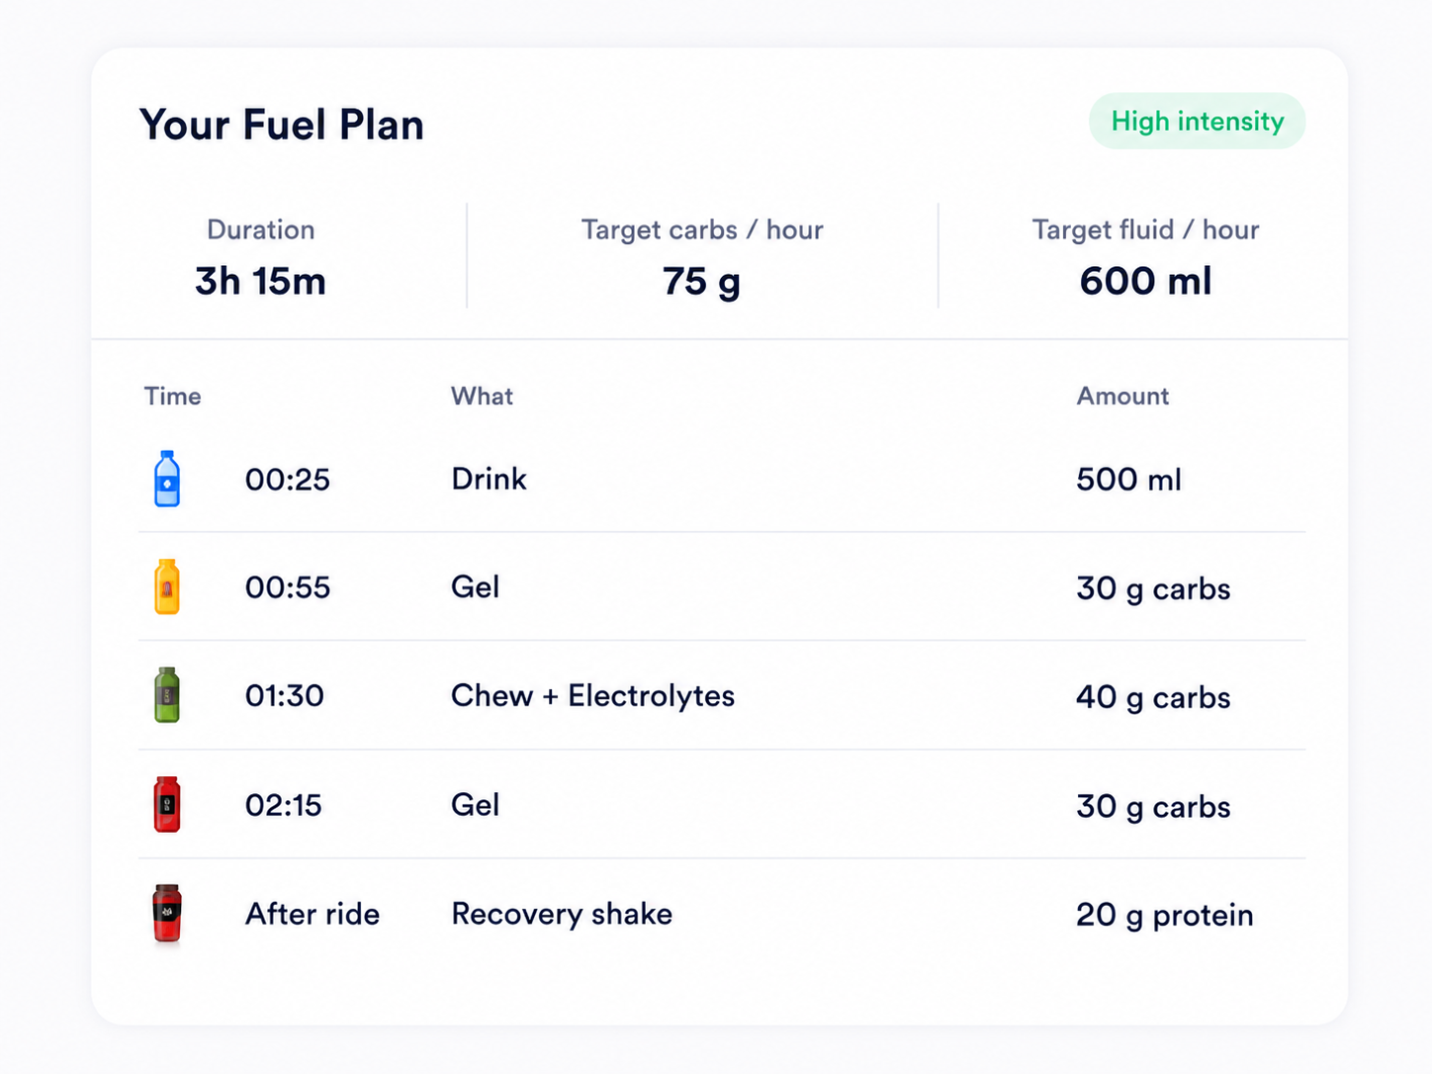
Task: Click the Amount column header
Action: [x=1122, y=397]
